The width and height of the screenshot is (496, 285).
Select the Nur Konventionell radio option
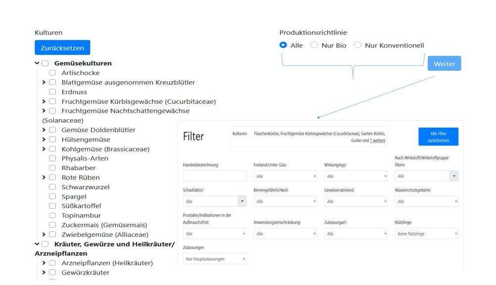point(357,45)
